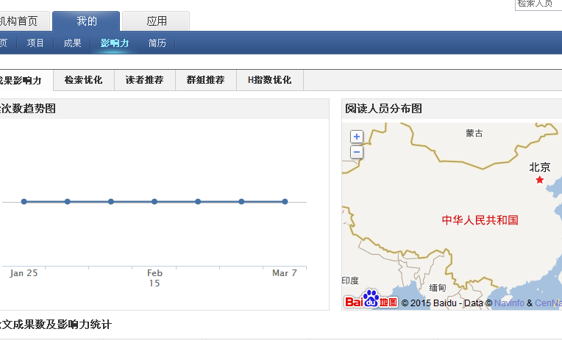The height and width of the screenshot is (340, 562).
Task: Open the 简历 menu item
Action: pyautogui.click(x=157, y=43)
